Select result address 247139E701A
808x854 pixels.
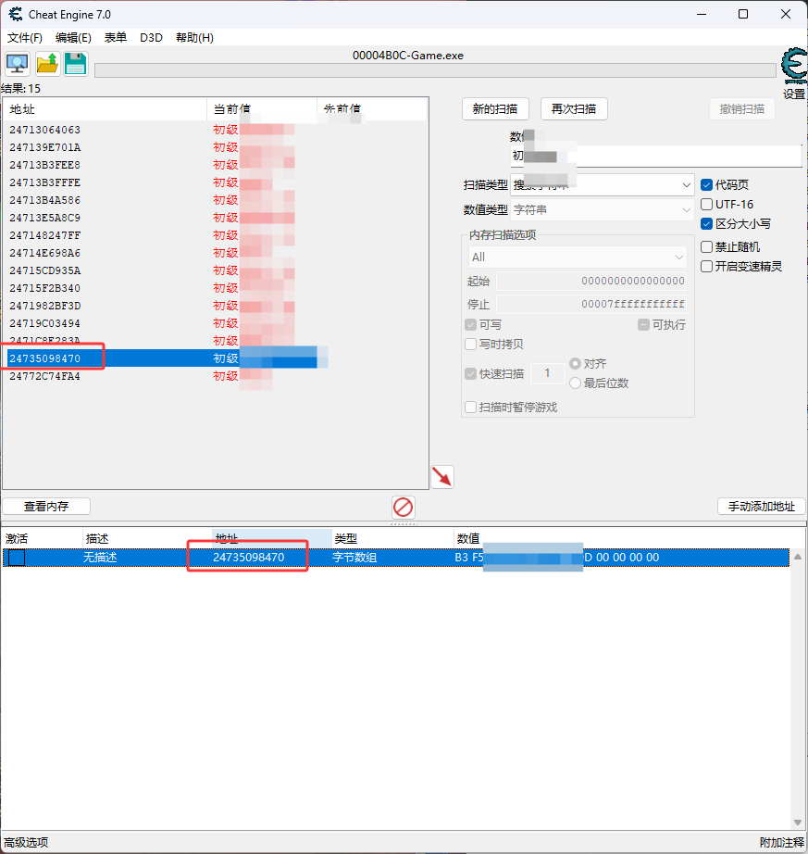point(44,147)
